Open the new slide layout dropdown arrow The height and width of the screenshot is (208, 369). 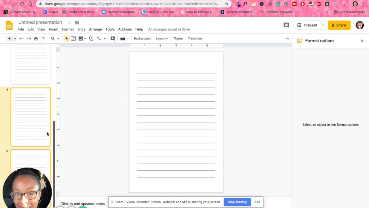click(15, 39)
